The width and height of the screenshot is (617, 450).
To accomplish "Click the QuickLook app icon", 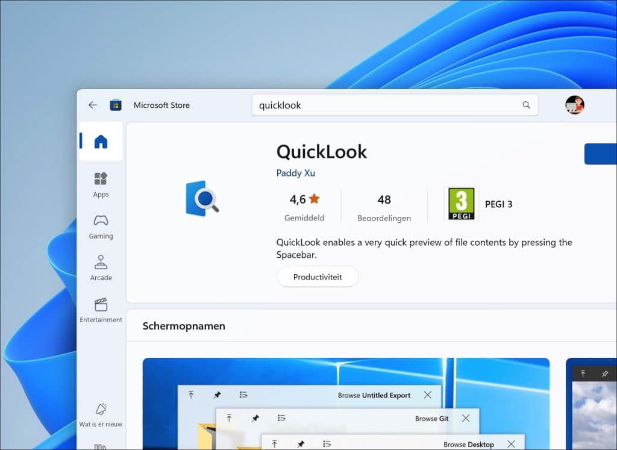I will 202,198.
